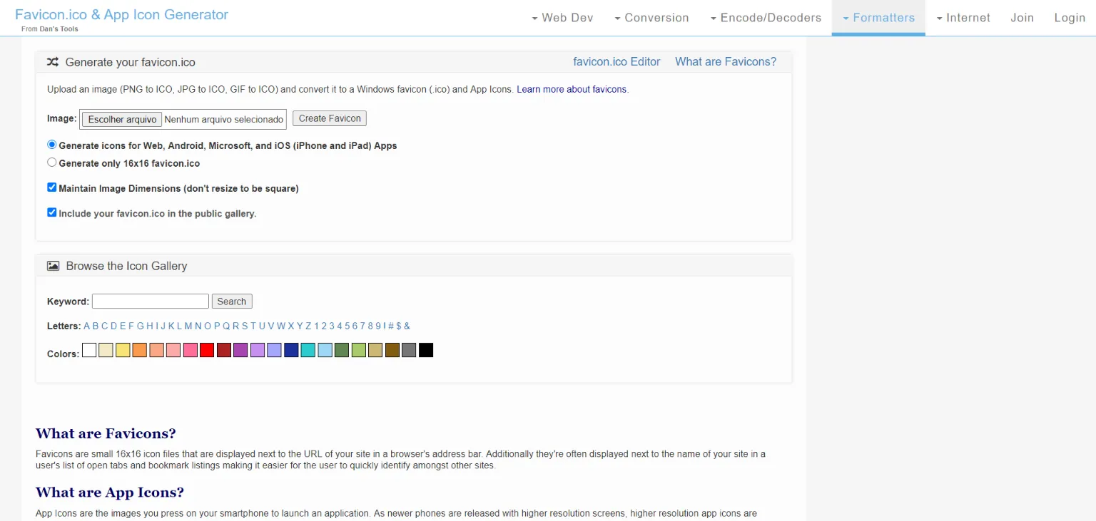
Task: Pick the white color swatch
Action: click(x=89, y=350)
